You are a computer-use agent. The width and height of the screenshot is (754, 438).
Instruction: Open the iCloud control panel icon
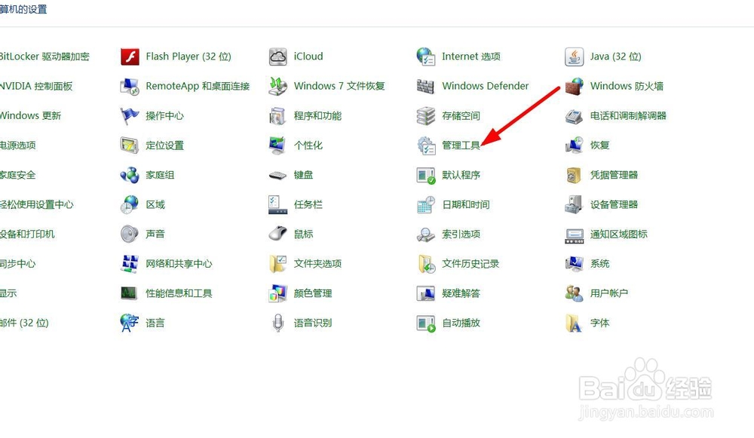(x=278, y=57)
